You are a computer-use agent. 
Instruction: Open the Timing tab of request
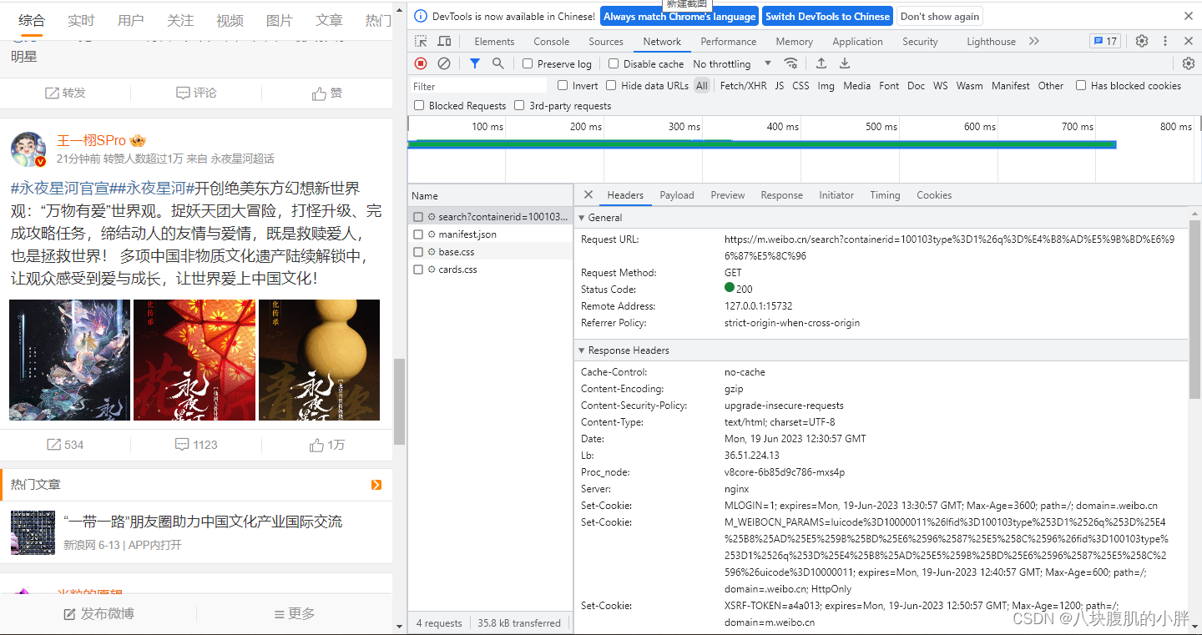(x=885, y=194)
